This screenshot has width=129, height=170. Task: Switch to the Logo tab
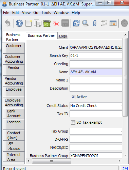click(x=63, y=36)
